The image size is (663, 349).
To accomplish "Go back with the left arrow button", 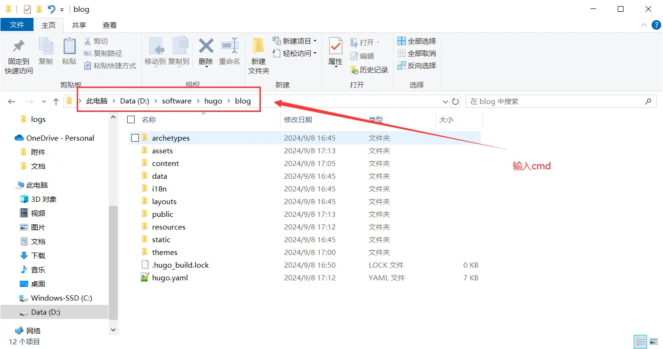I will (12, 102).
